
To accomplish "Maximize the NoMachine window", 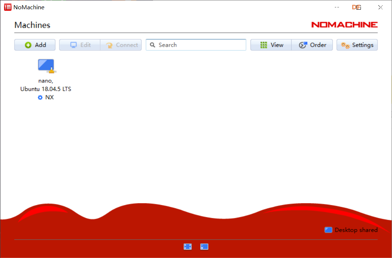I will tap(359, 7).
